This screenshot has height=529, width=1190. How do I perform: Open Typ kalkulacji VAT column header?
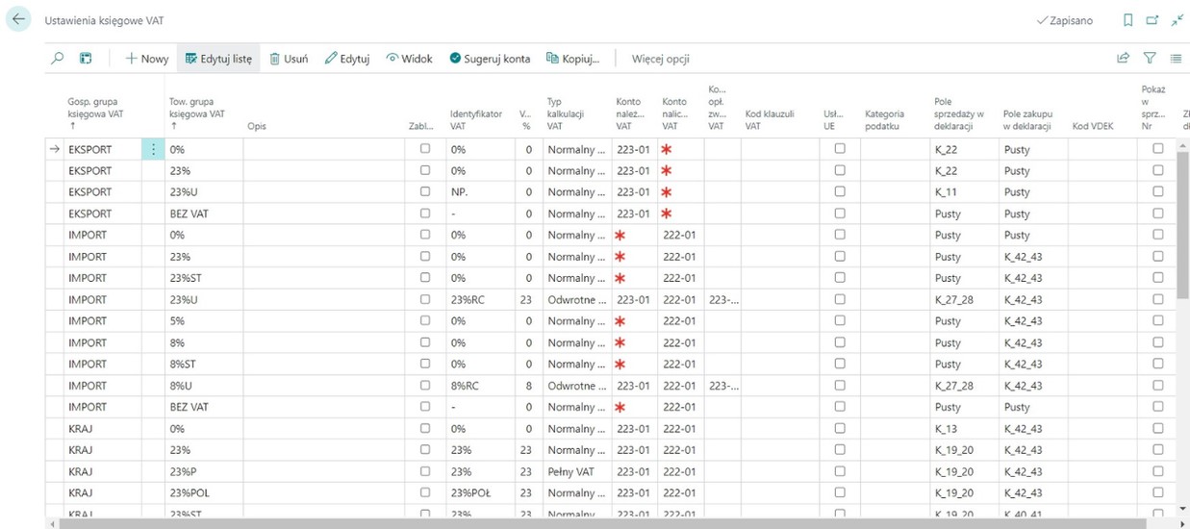tap(568, 113)
